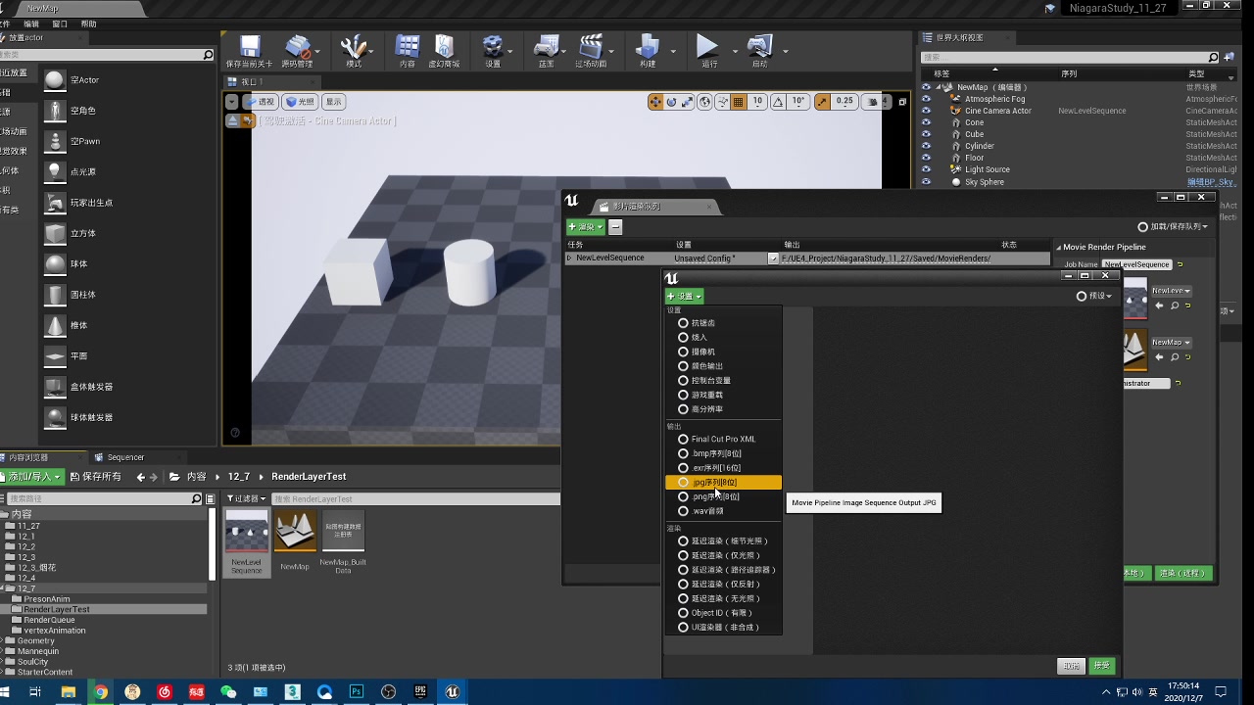Choose .exr sequence [16-bit] output option
This screenshot has height=705, width=1254.
(x=715, y=468)
